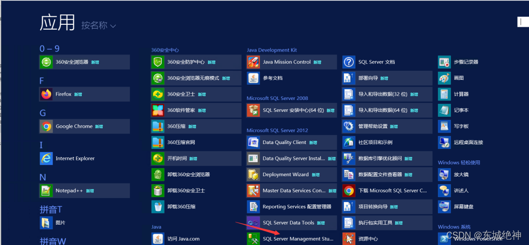529x245 pixels.
Task: Open 画图 paint icon
Action: pyautogui.click(x=444, y=78)
